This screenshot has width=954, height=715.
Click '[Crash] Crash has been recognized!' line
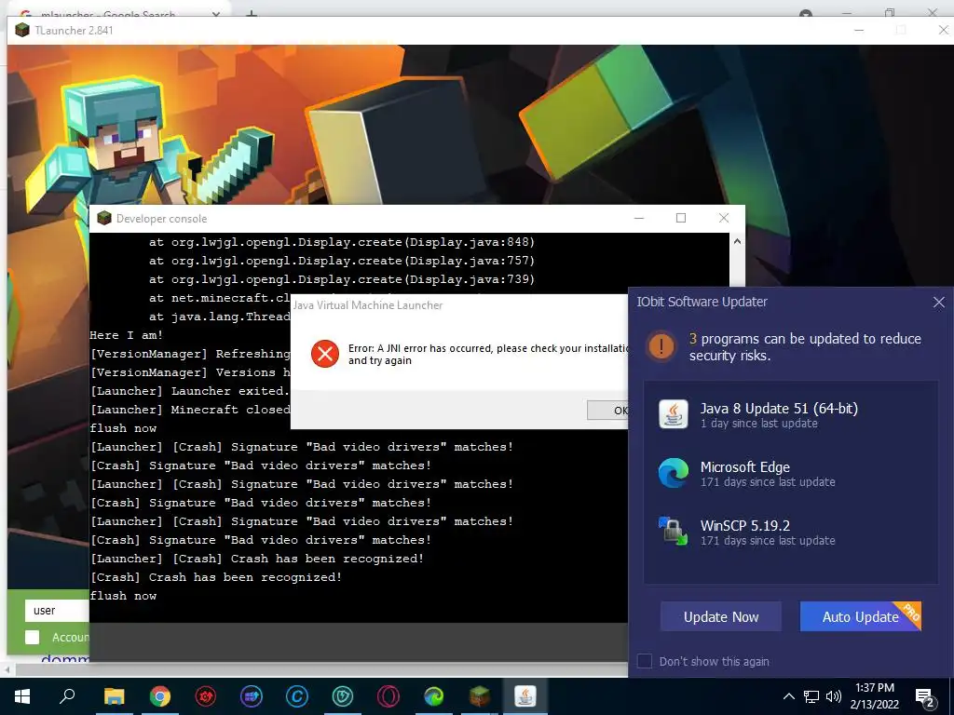(x=216, y=577)
